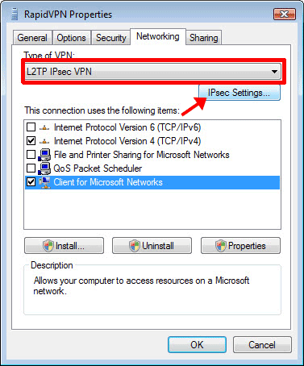The width and height of the screenshot is (304, 366).
Task: Uncheck Internet Protocol Version 4 checkbox
Action: 31,140
